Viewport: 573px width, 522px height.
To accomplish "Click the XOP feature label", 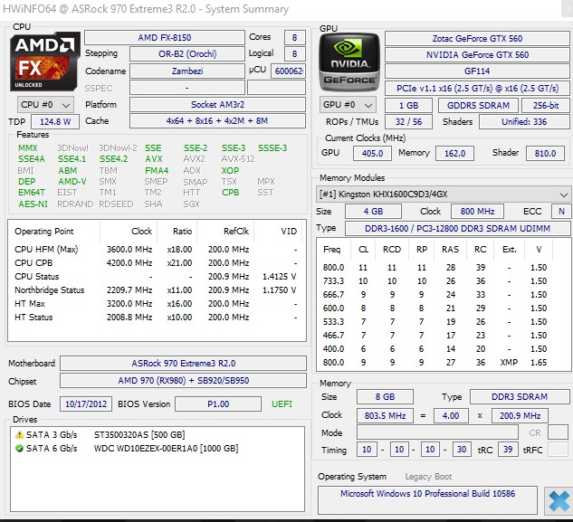I will [230, 171].
